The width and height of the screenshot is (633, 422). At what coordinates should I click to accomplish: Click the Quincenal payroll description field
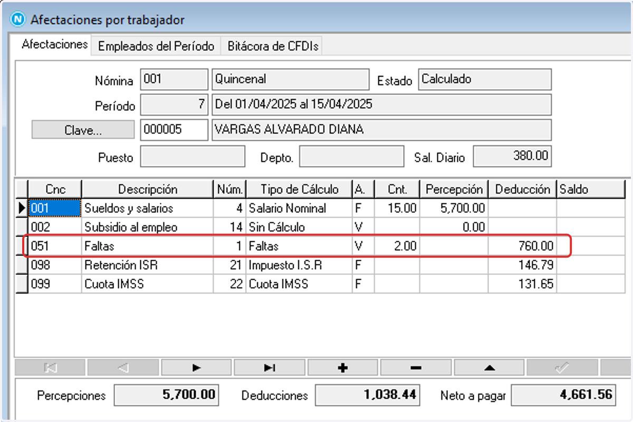tap(290, 80)
